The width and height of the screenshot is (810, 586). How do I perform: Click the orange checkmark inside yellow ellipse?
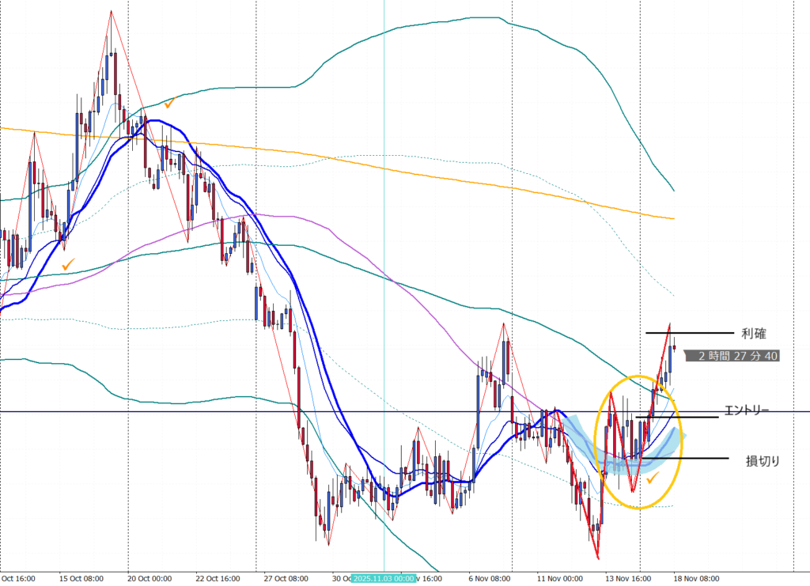(x=653, y=478)
